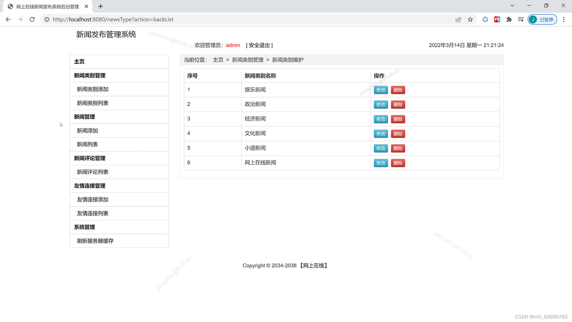
Task: Click the date and time display
Action: click(466, 45)
